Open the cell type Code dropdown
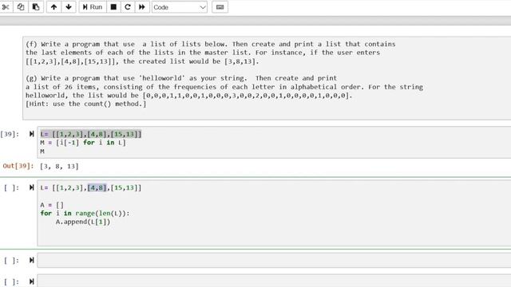Screen dimensions: 511x287 click(179, 7)
